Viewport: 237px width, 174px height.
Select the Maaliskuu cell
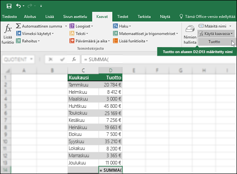(x=83, y=99)
